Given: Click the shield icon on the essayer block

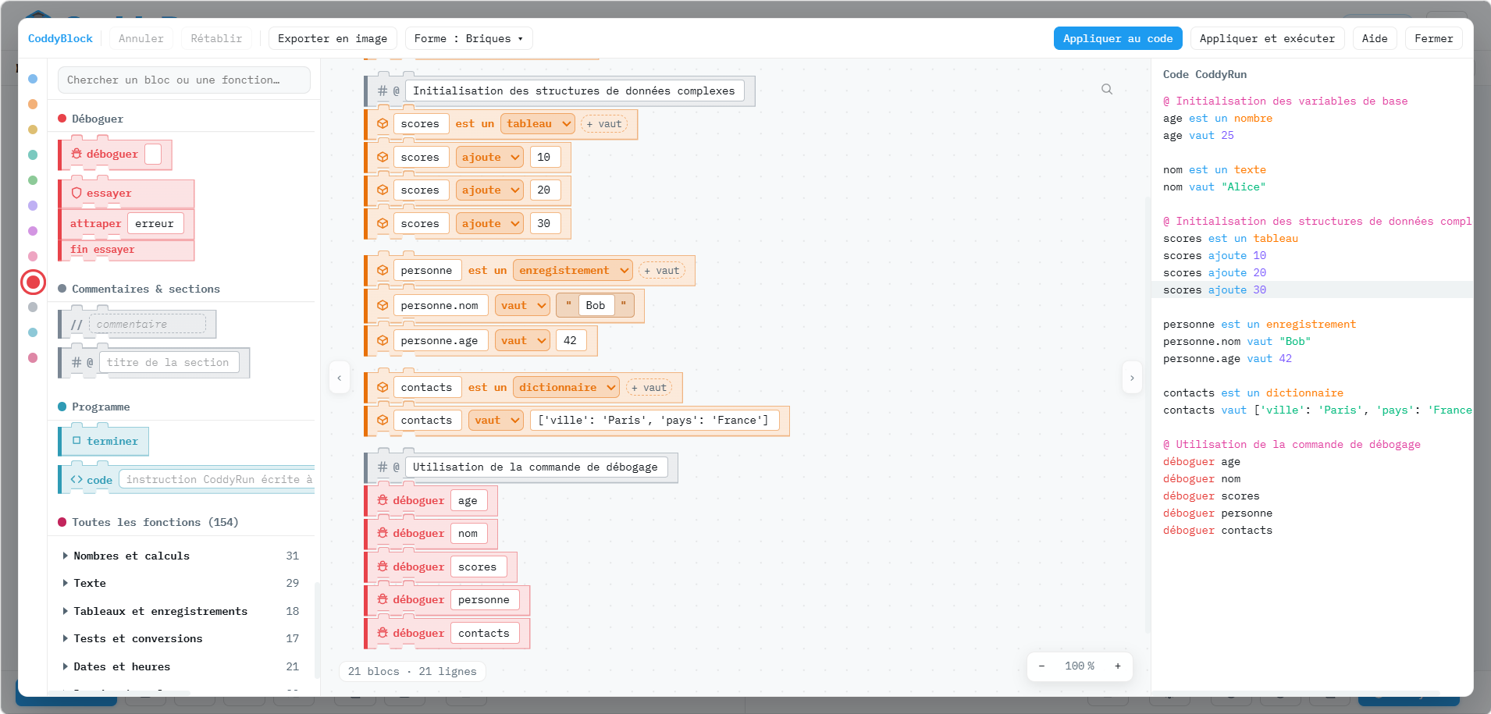Looking at the screenshot, I should pos(77,193).
